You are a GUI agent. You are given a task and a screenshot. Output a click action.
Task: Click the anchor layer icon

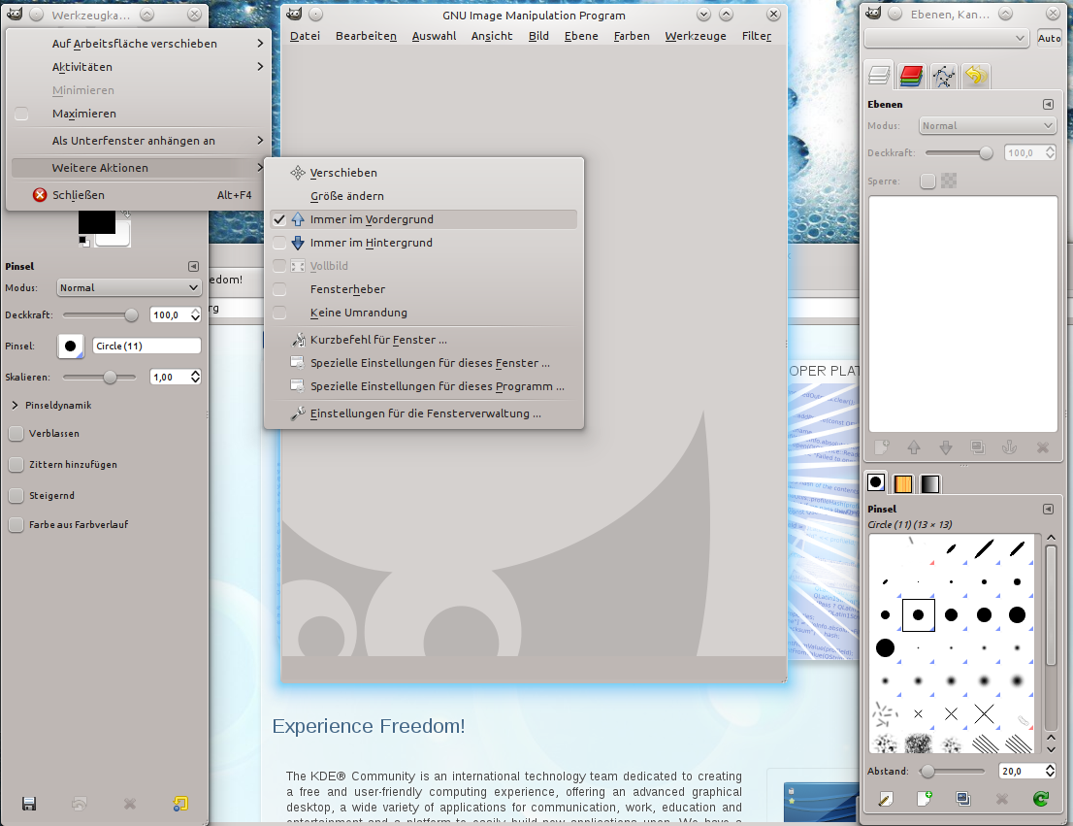pyautogui.click(x=1010, y=447)
